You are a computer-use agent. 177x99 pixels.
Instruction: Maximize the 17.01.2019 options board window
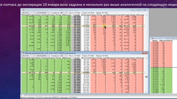(x=139, y=10)
